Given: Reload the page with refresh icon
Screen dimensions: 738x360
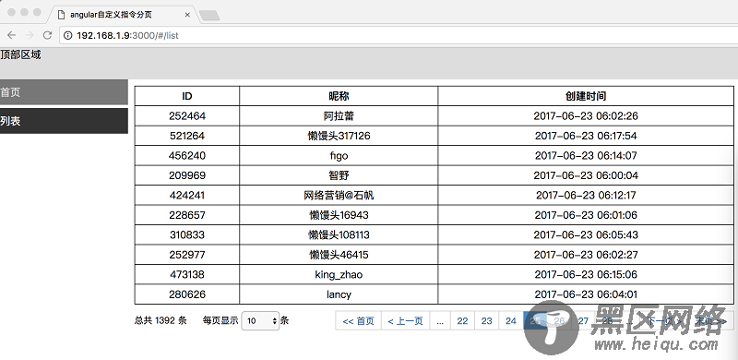Looking at the screenshot, I should point(47,35).
